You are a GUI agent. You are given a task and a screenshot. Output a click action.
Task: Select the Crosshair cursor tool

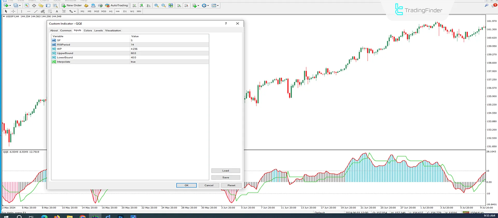click(x=13, y=11)
